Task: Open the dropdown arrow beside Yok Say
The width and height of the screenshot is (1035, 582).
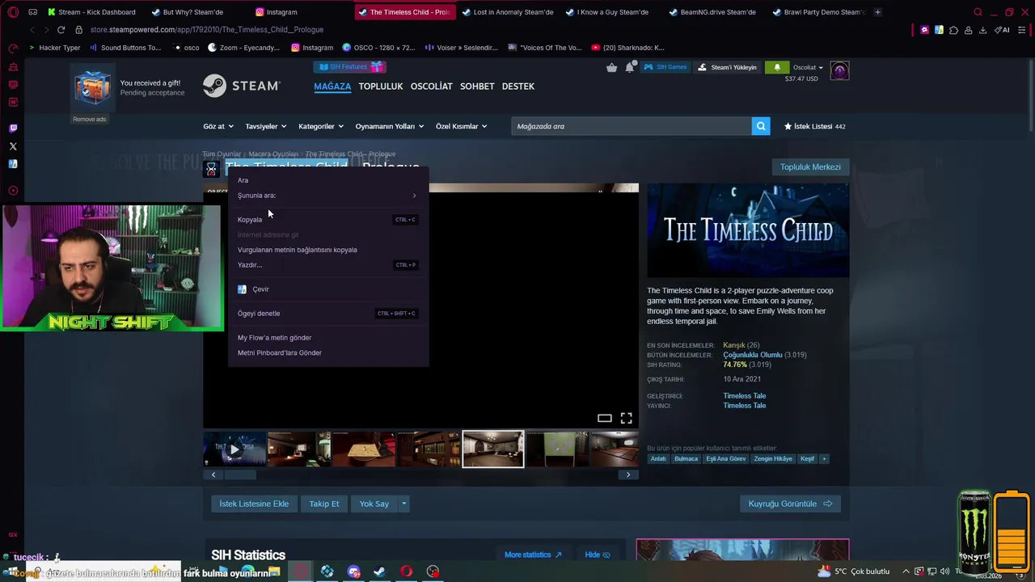Action: (403, 504)
